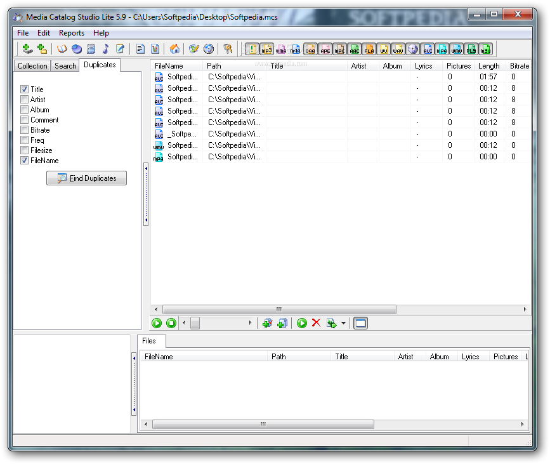550x464 pixels.
Task: Click the add-drive icon with green plus
Action: [27, 49]
